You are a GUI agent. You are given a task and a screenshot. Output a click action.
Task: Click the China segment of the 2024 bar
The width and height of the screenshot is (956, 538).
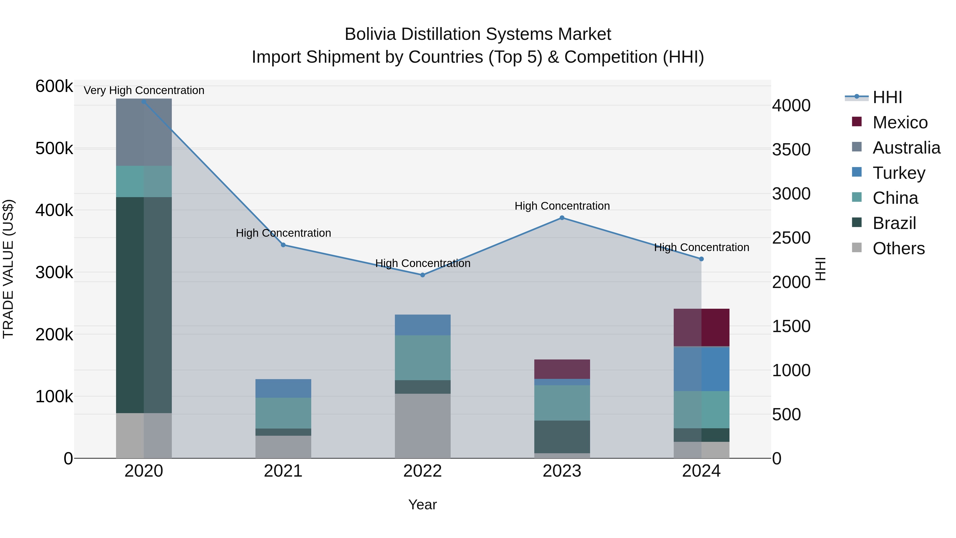(701, 410)
